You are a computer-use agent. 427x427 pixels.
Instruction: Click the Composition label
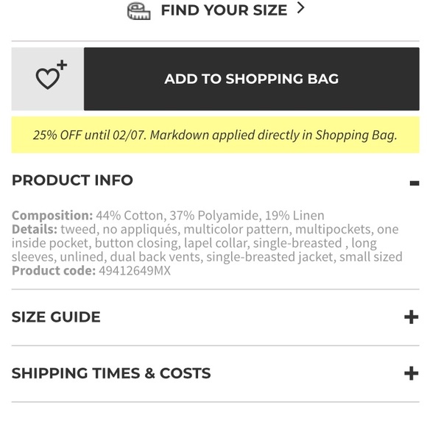[52, 216]
